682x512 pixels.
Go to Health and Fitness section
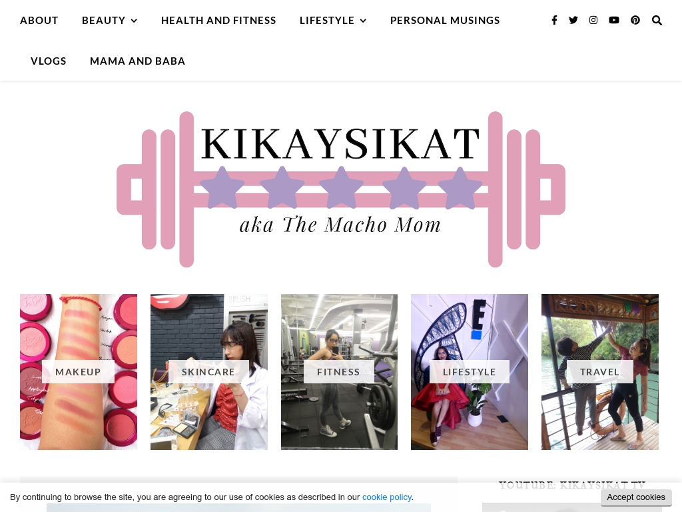[218, 21]
